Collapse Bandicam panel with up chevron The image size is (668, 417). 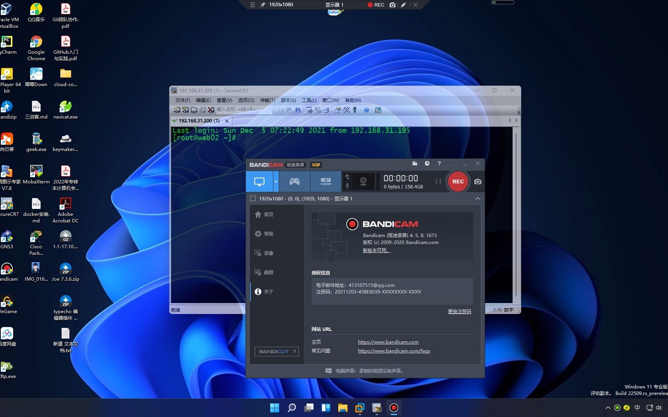[478, 198]
